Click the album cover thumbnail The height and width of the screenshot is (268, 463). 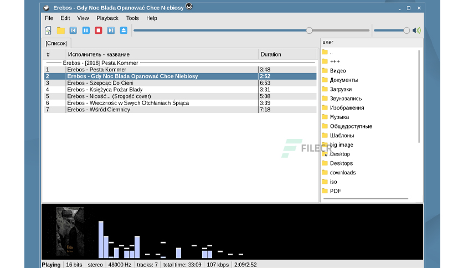[70, 231]
